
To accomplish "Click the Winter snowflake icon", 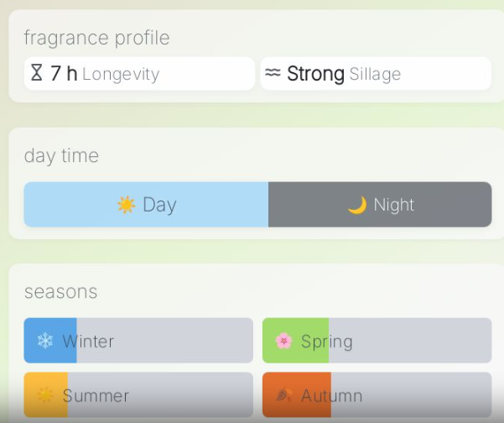I will (x=44, y=341).
